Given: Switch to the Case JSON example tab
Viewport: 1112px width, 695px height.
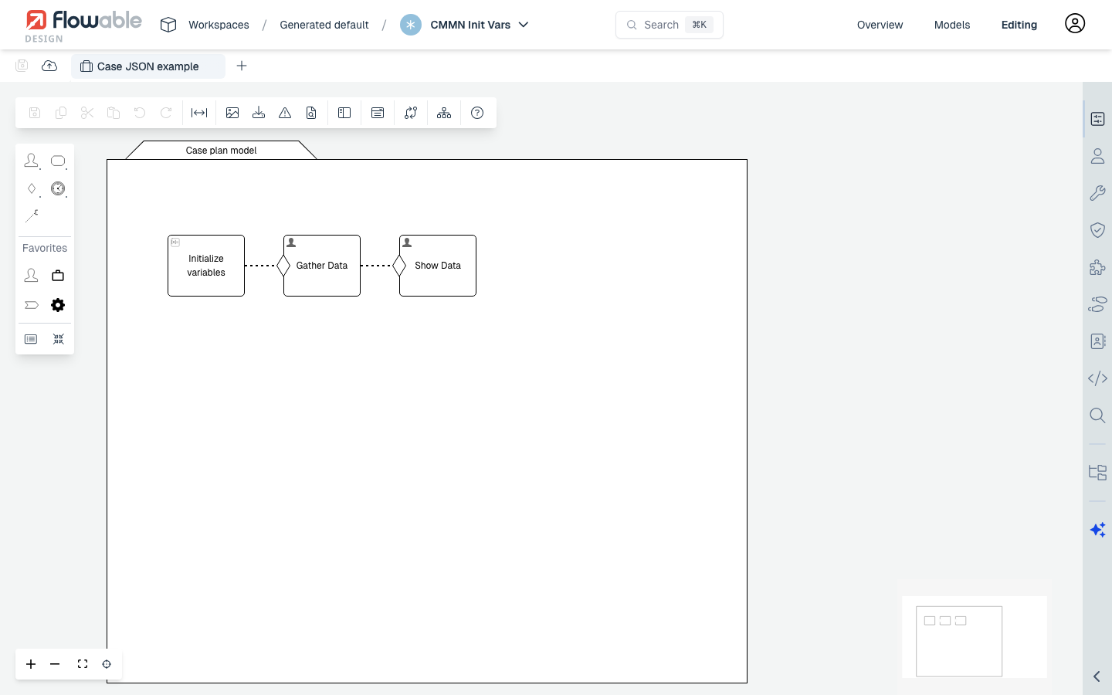Looking at the screenshot, I should (x=147, y=66).
